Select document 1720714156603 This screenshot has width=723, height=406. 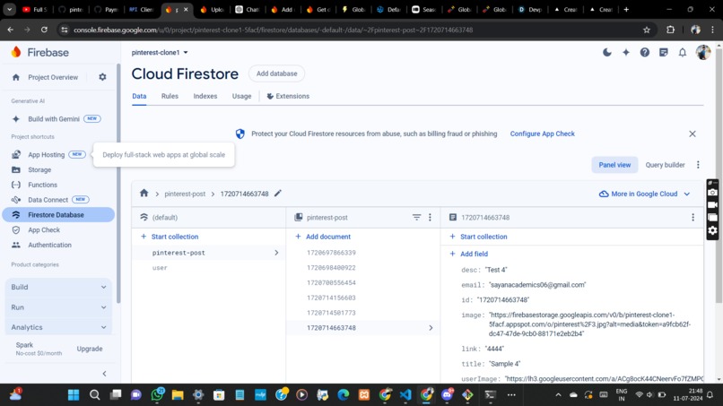pyautogui.click(x=331, y=298)
